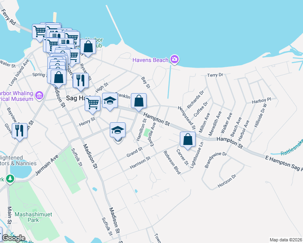
Task: Click the Cuffee Dr street label
Action: coord(201,109)
